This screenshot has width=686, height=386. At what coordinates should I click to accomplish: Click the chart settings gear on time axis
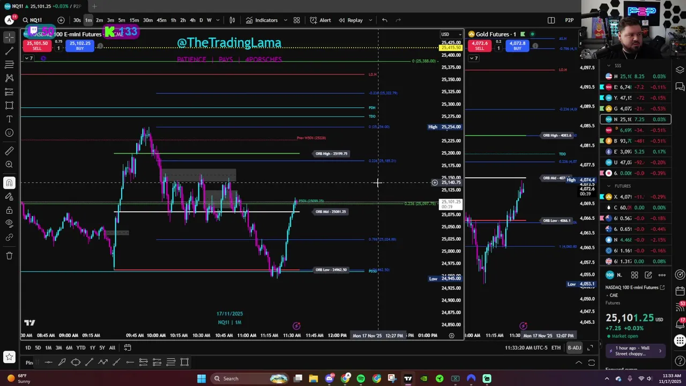coord(451,336)
